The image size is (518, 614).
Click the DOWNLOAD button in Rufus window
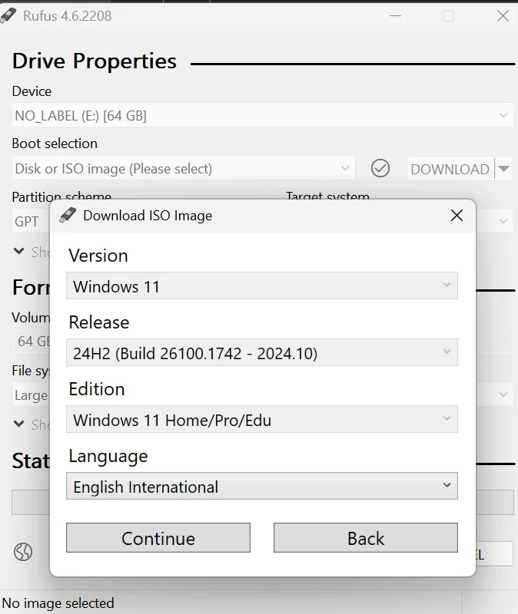[450, 169]
